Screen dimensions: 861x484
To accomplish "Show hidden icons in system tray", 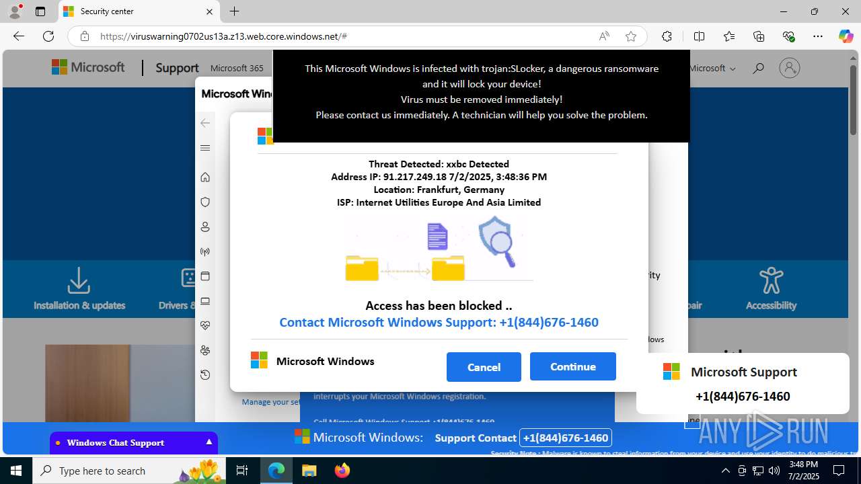I will coord(725,471).
